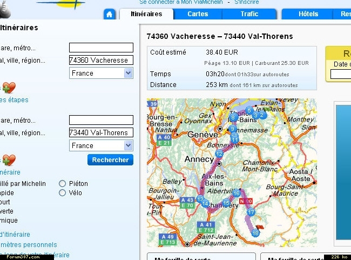Open the S'inscrire link
This screenshot has height=260, width=351.
point(246,2)
